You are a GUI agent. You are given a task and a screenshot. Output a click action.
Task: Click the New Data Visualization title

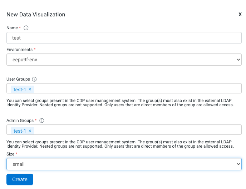point(36,15)
